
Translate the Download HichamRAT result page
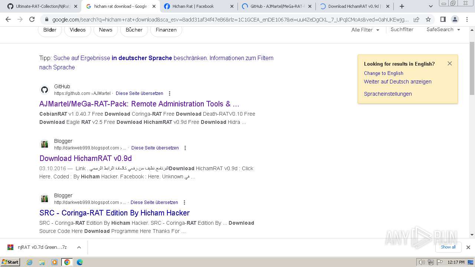(x=155, y=148)
